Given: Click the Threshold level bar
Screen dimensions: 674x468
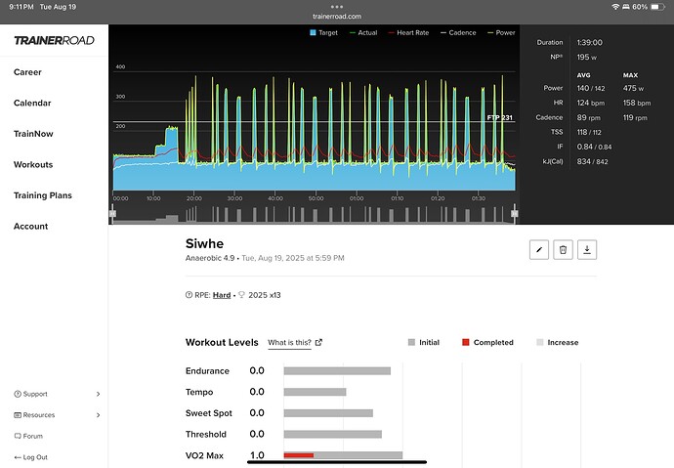Looking at the screenshot, I should (x=333, y=434).
